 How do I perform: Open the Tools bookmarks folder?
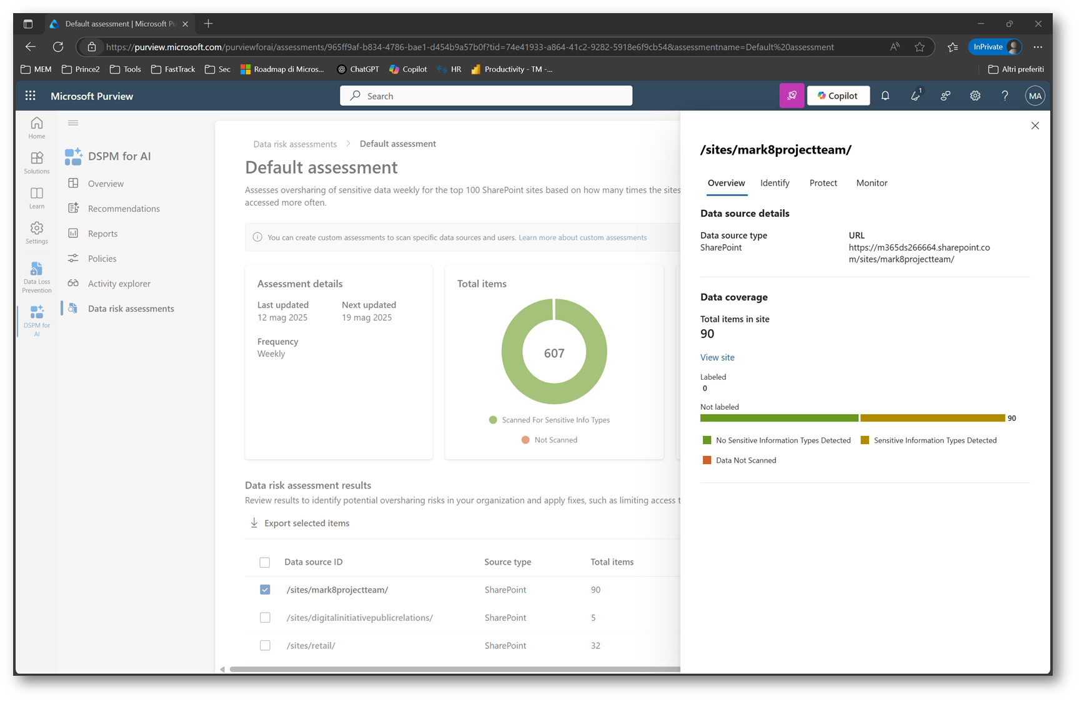(126, 69)
